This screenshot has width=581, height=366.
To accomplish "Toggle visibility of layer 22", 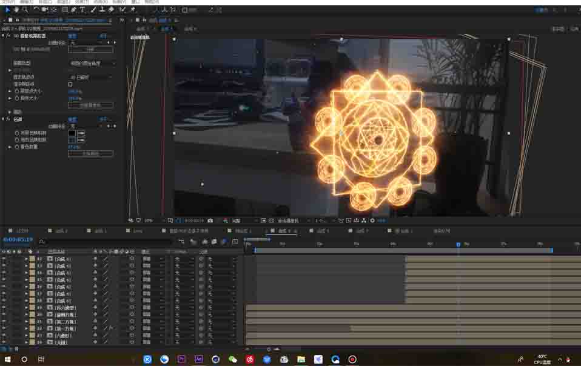I will point(4,328).
